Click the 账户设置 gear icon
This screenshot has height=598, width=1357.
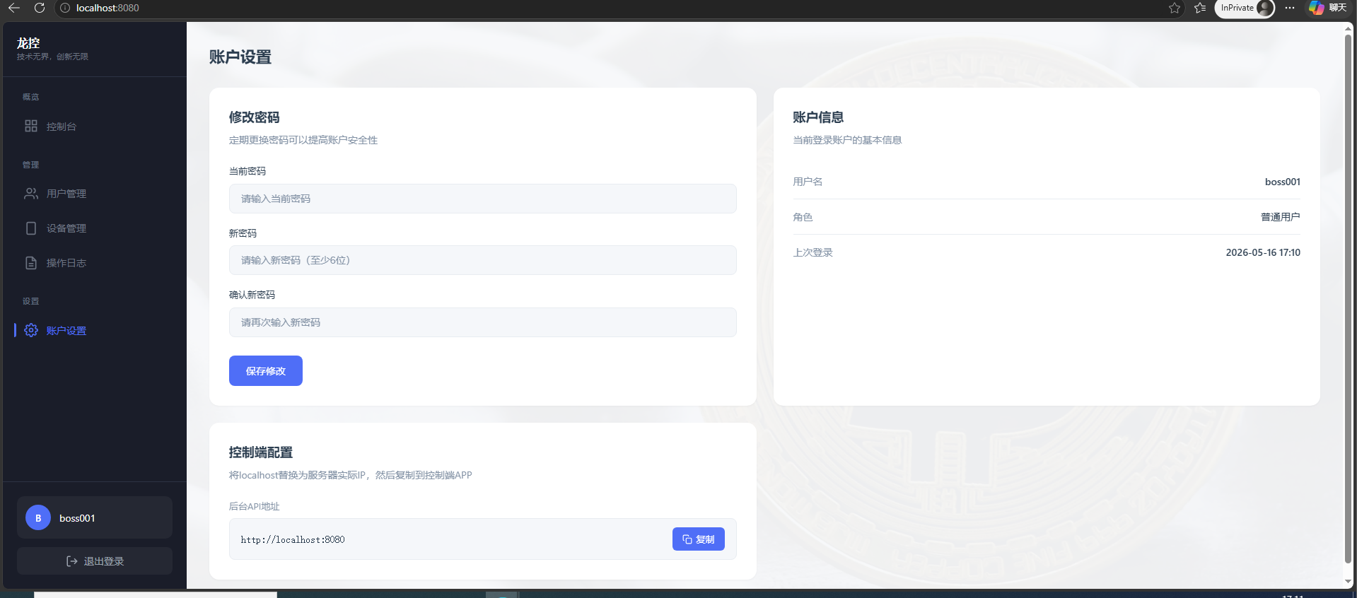(31, 330)
